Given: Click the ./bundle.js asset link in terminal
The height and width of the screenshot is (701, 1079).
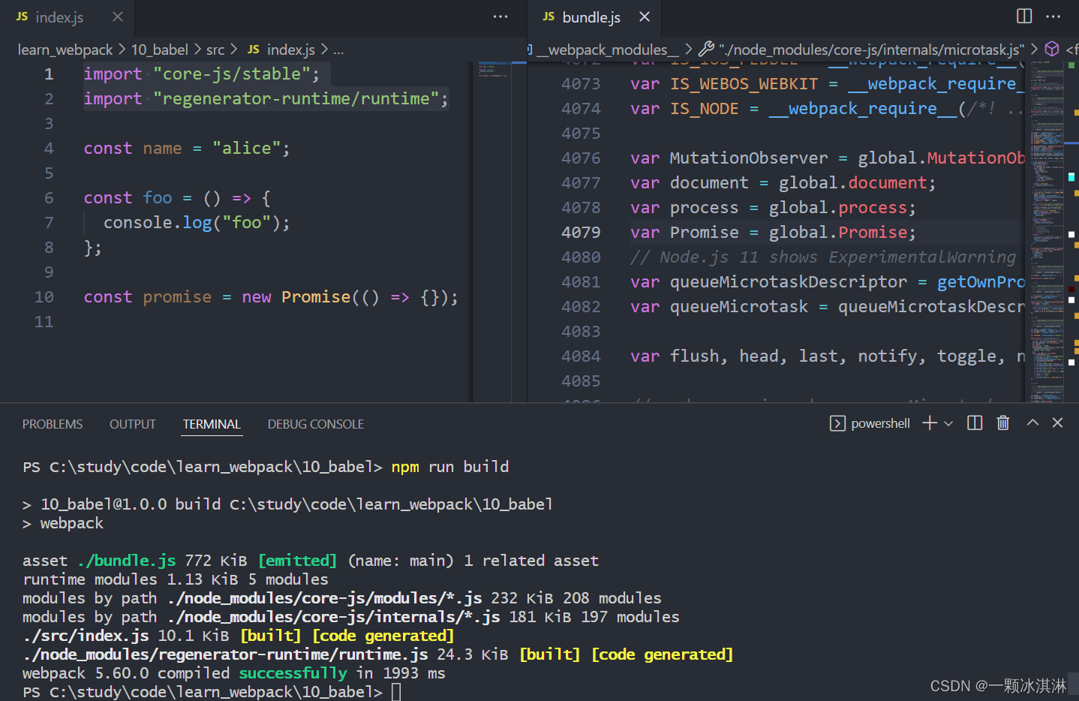Looking at the screenshot, I should click(x=127, y=561).
